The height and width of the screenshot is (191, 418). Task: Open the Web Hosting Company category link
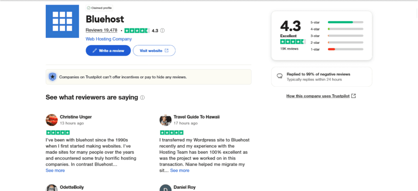pyautogui.click(x=109, y=39)
